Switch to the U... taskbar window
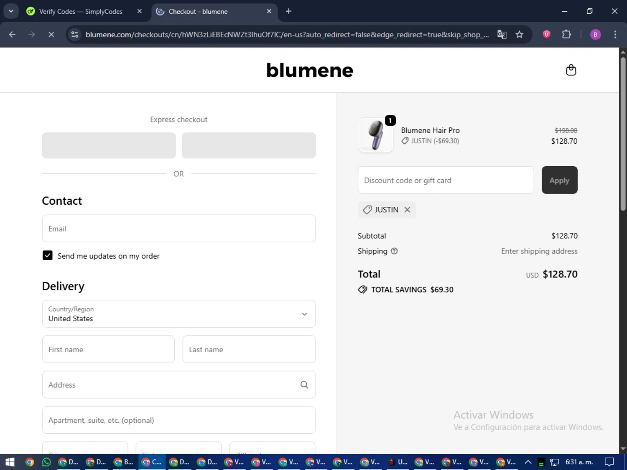This screenshot has width=627, height=470. (x=398, y=462)
